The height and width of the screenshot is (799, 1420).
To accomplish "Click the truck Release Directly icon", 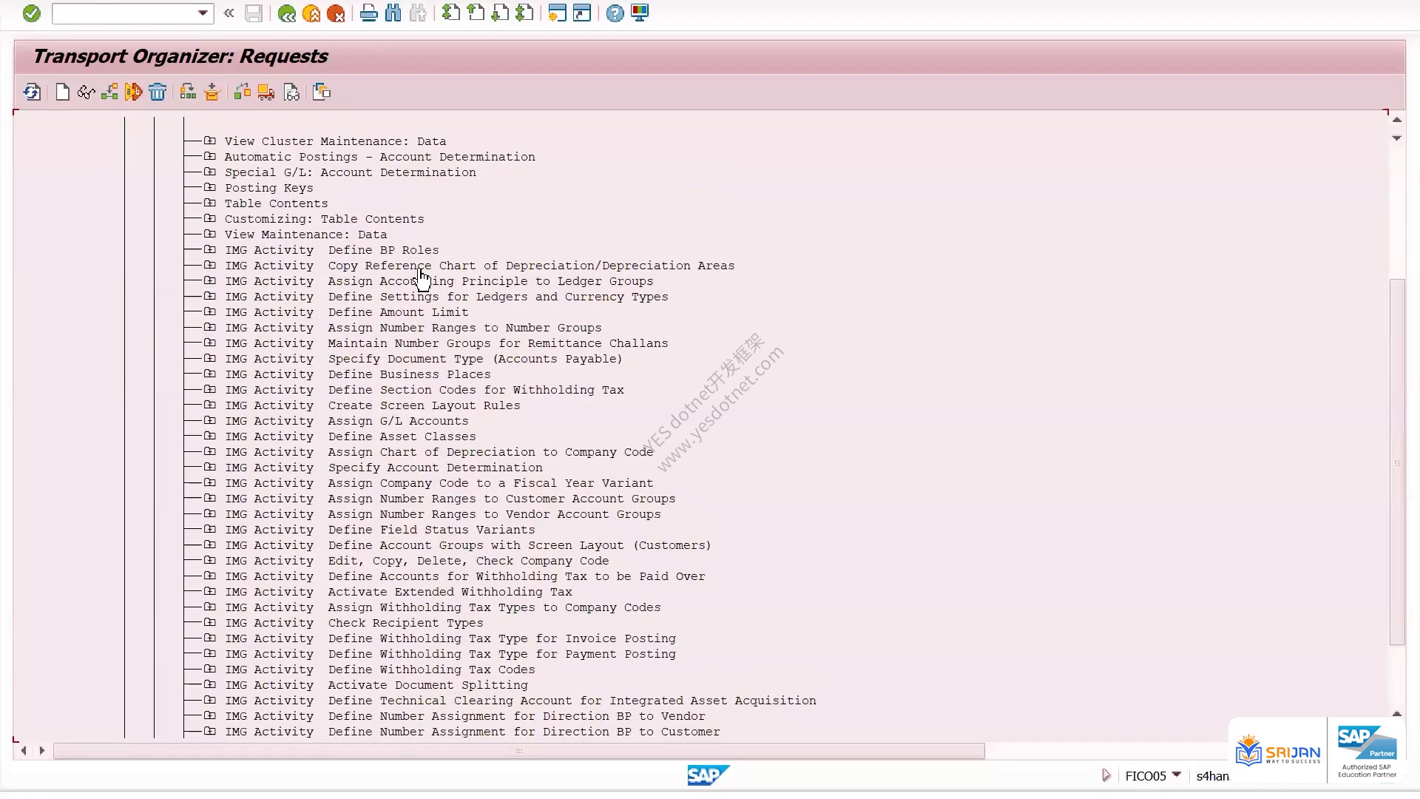I will (266, 92).
